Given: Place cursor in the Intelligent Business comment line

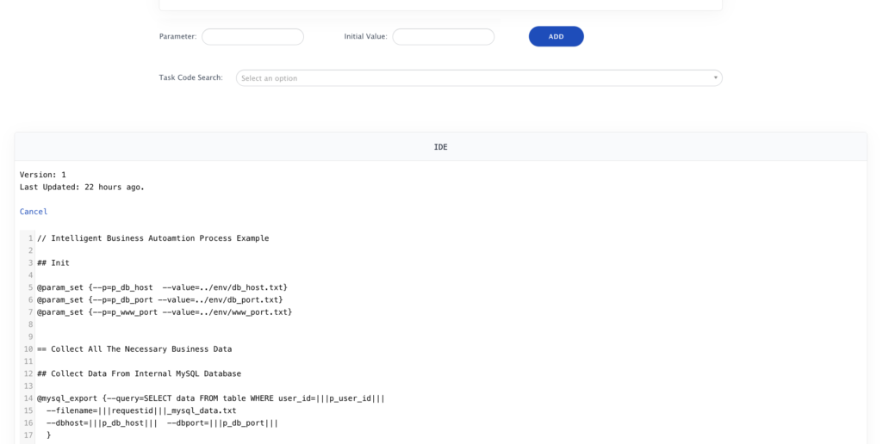Looking at the screenshot, I should tap(153, 238).
